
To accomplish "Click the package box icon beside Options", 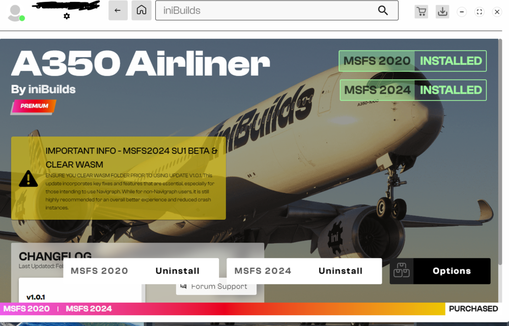I will click(402, 271).
